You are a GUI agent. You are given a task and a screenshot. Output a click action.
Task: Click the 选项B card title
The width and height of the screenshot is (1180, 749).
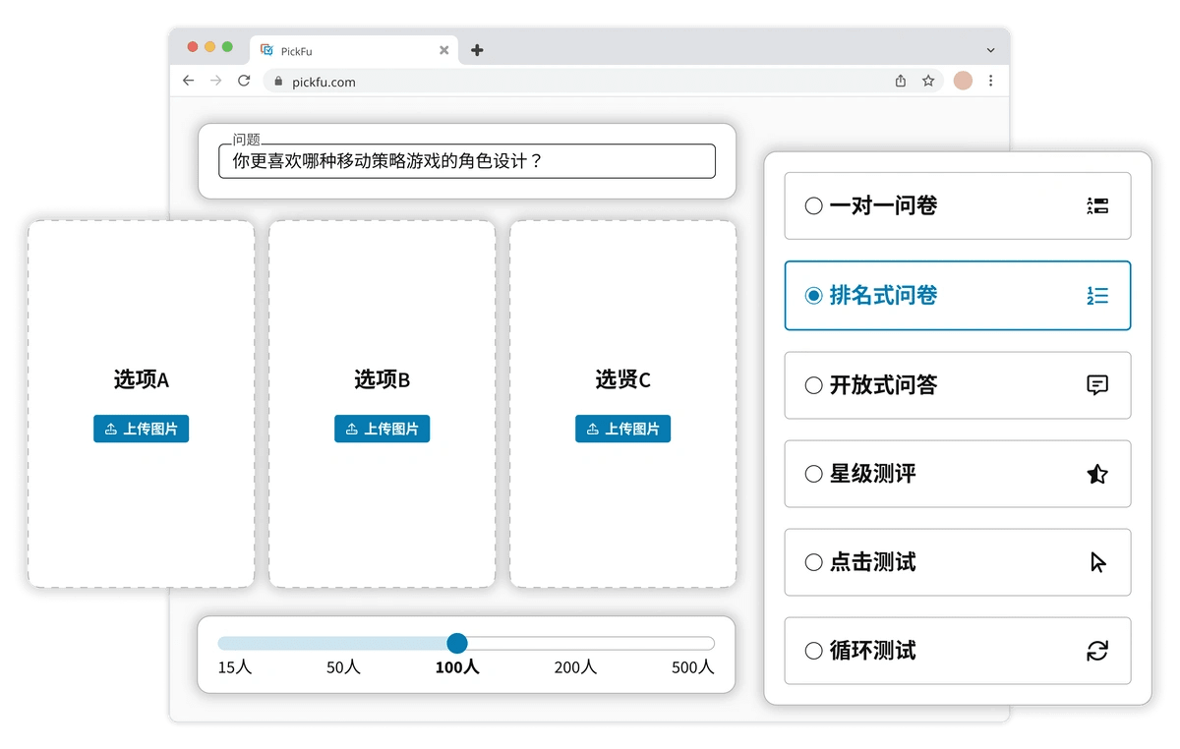(x=382, y=379)
